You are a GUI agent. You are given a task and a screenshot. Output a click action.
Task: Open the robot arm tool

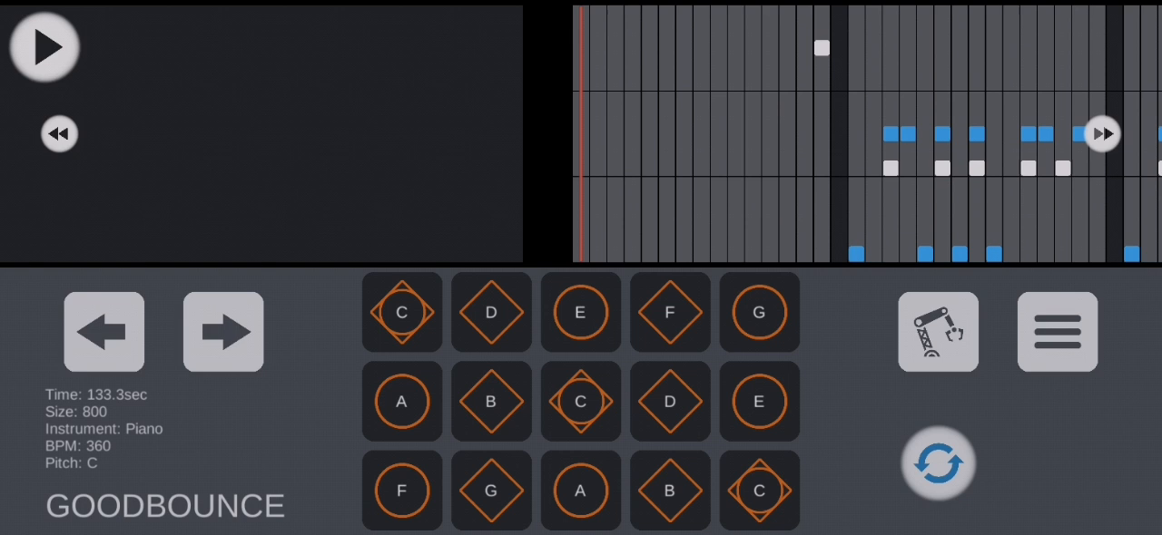939,332
